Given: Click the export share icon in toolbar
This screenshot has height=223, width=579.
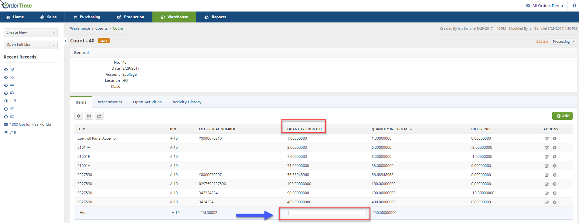Looking at the screenshot, I should coord(99,116).
